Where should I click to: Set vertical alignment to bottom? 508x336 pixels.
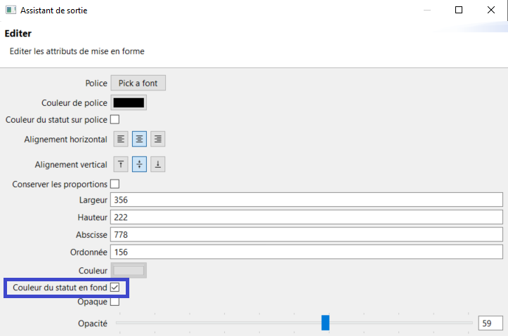click(158, 165)
